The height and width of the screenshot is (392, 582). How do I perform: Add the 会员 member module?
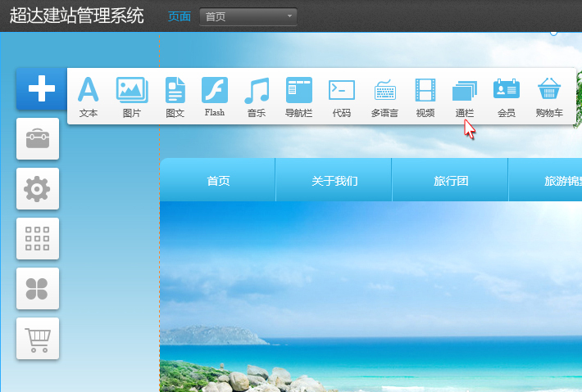tap(507, 97)
